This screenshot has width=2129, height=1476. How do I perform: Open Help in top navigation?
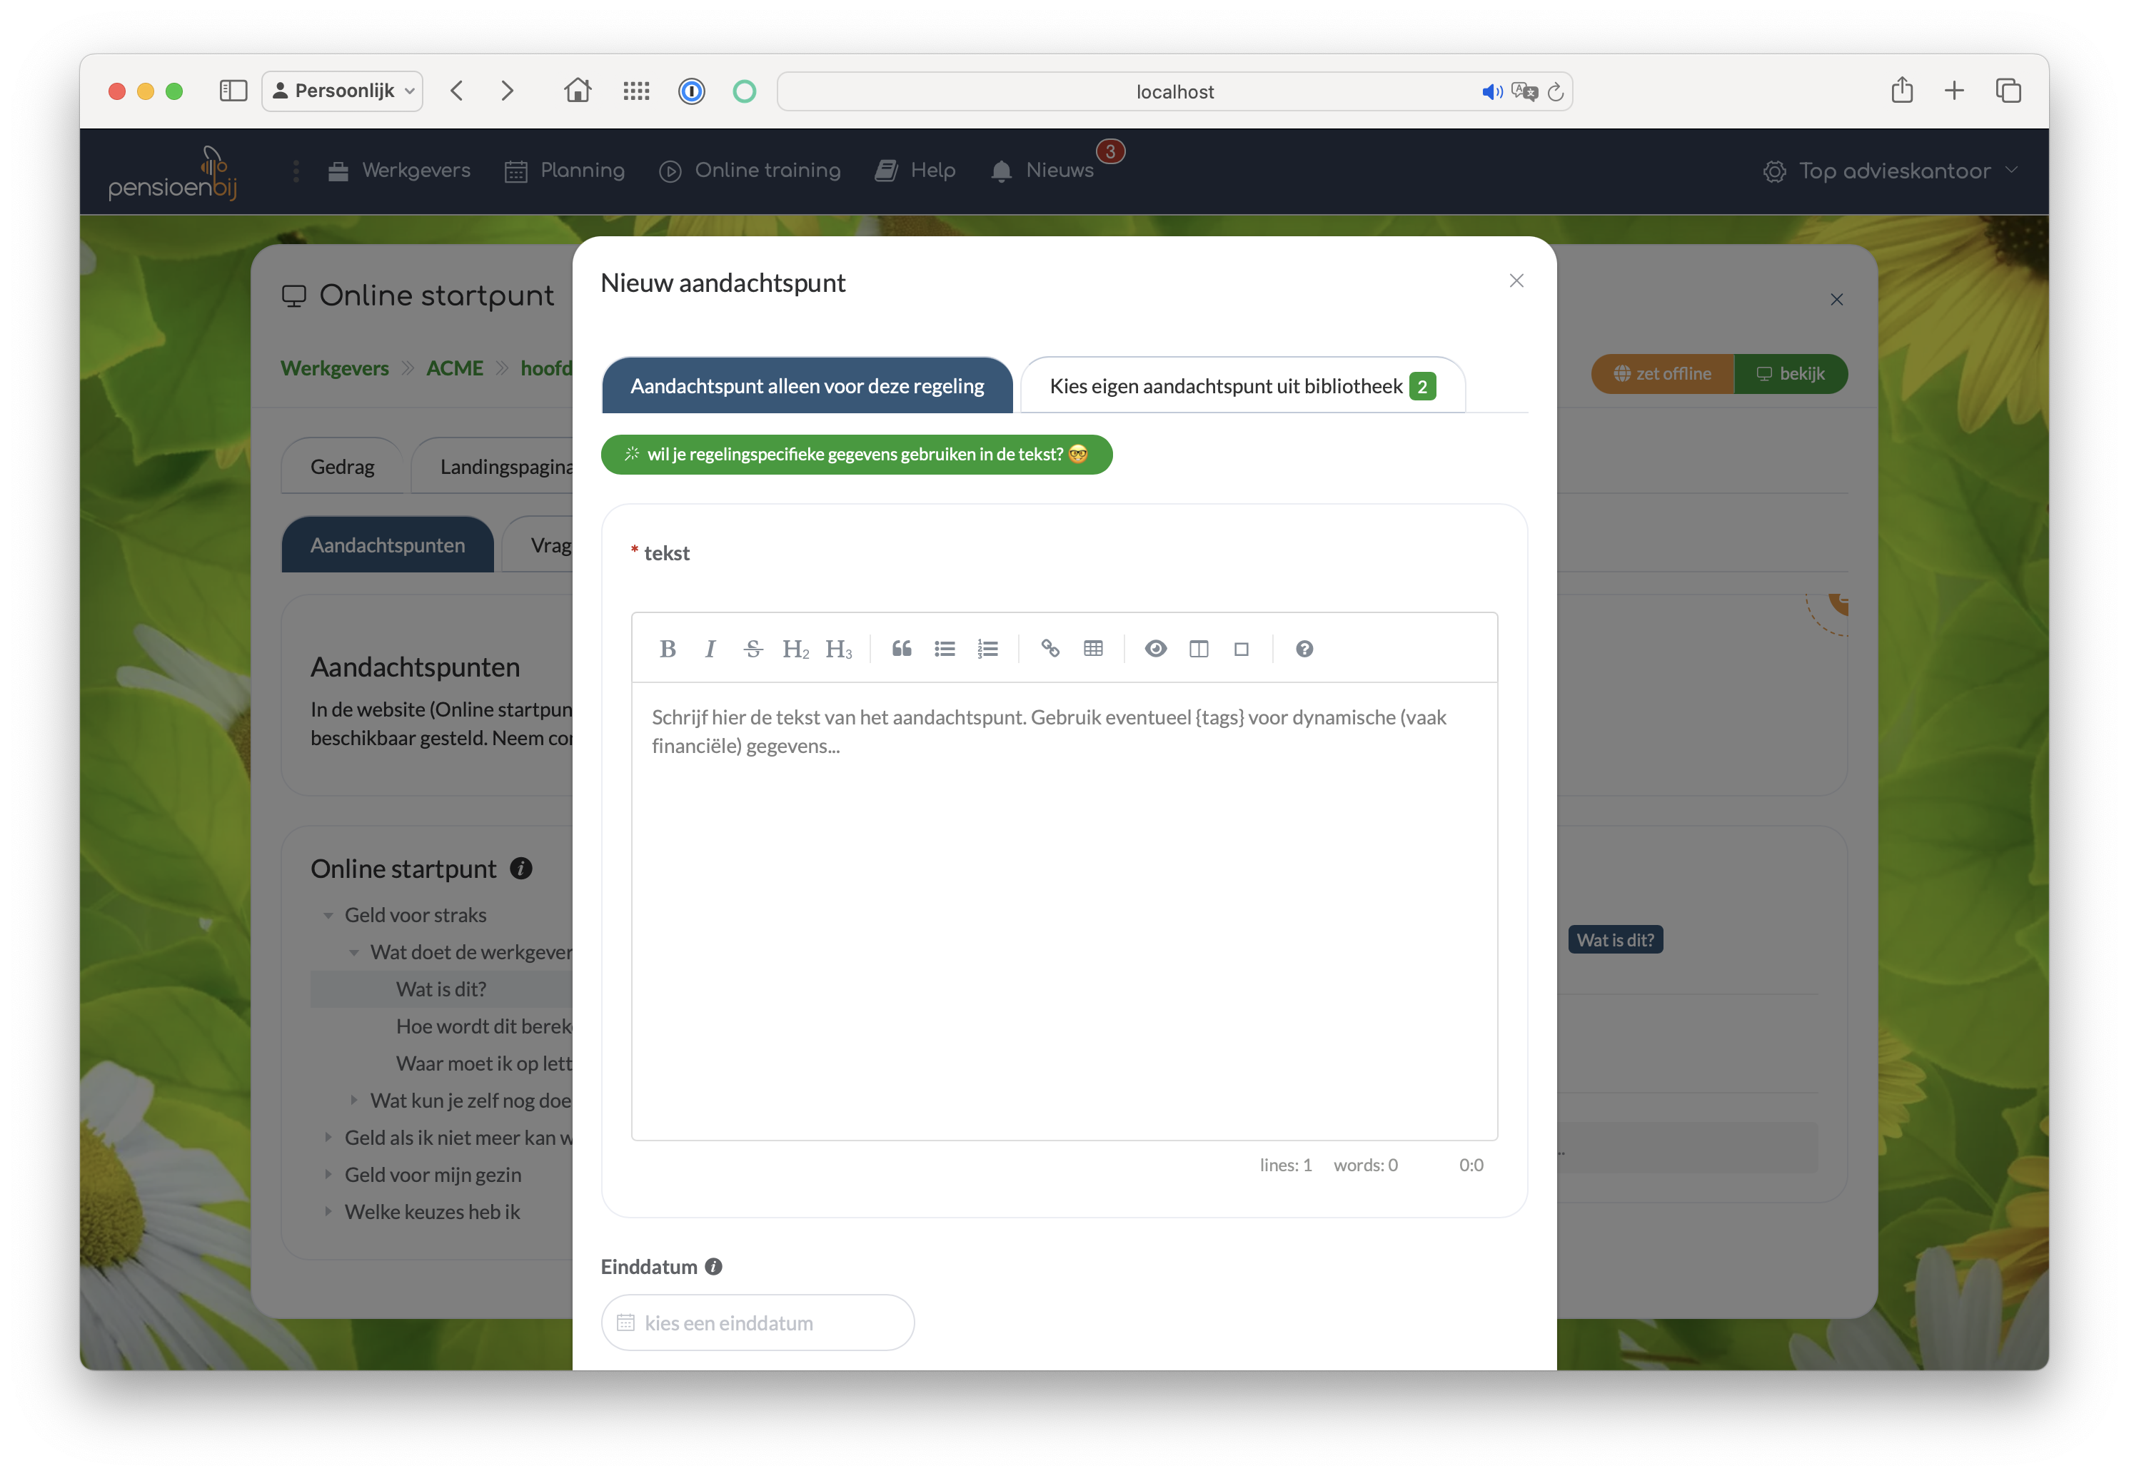point(915,171)
